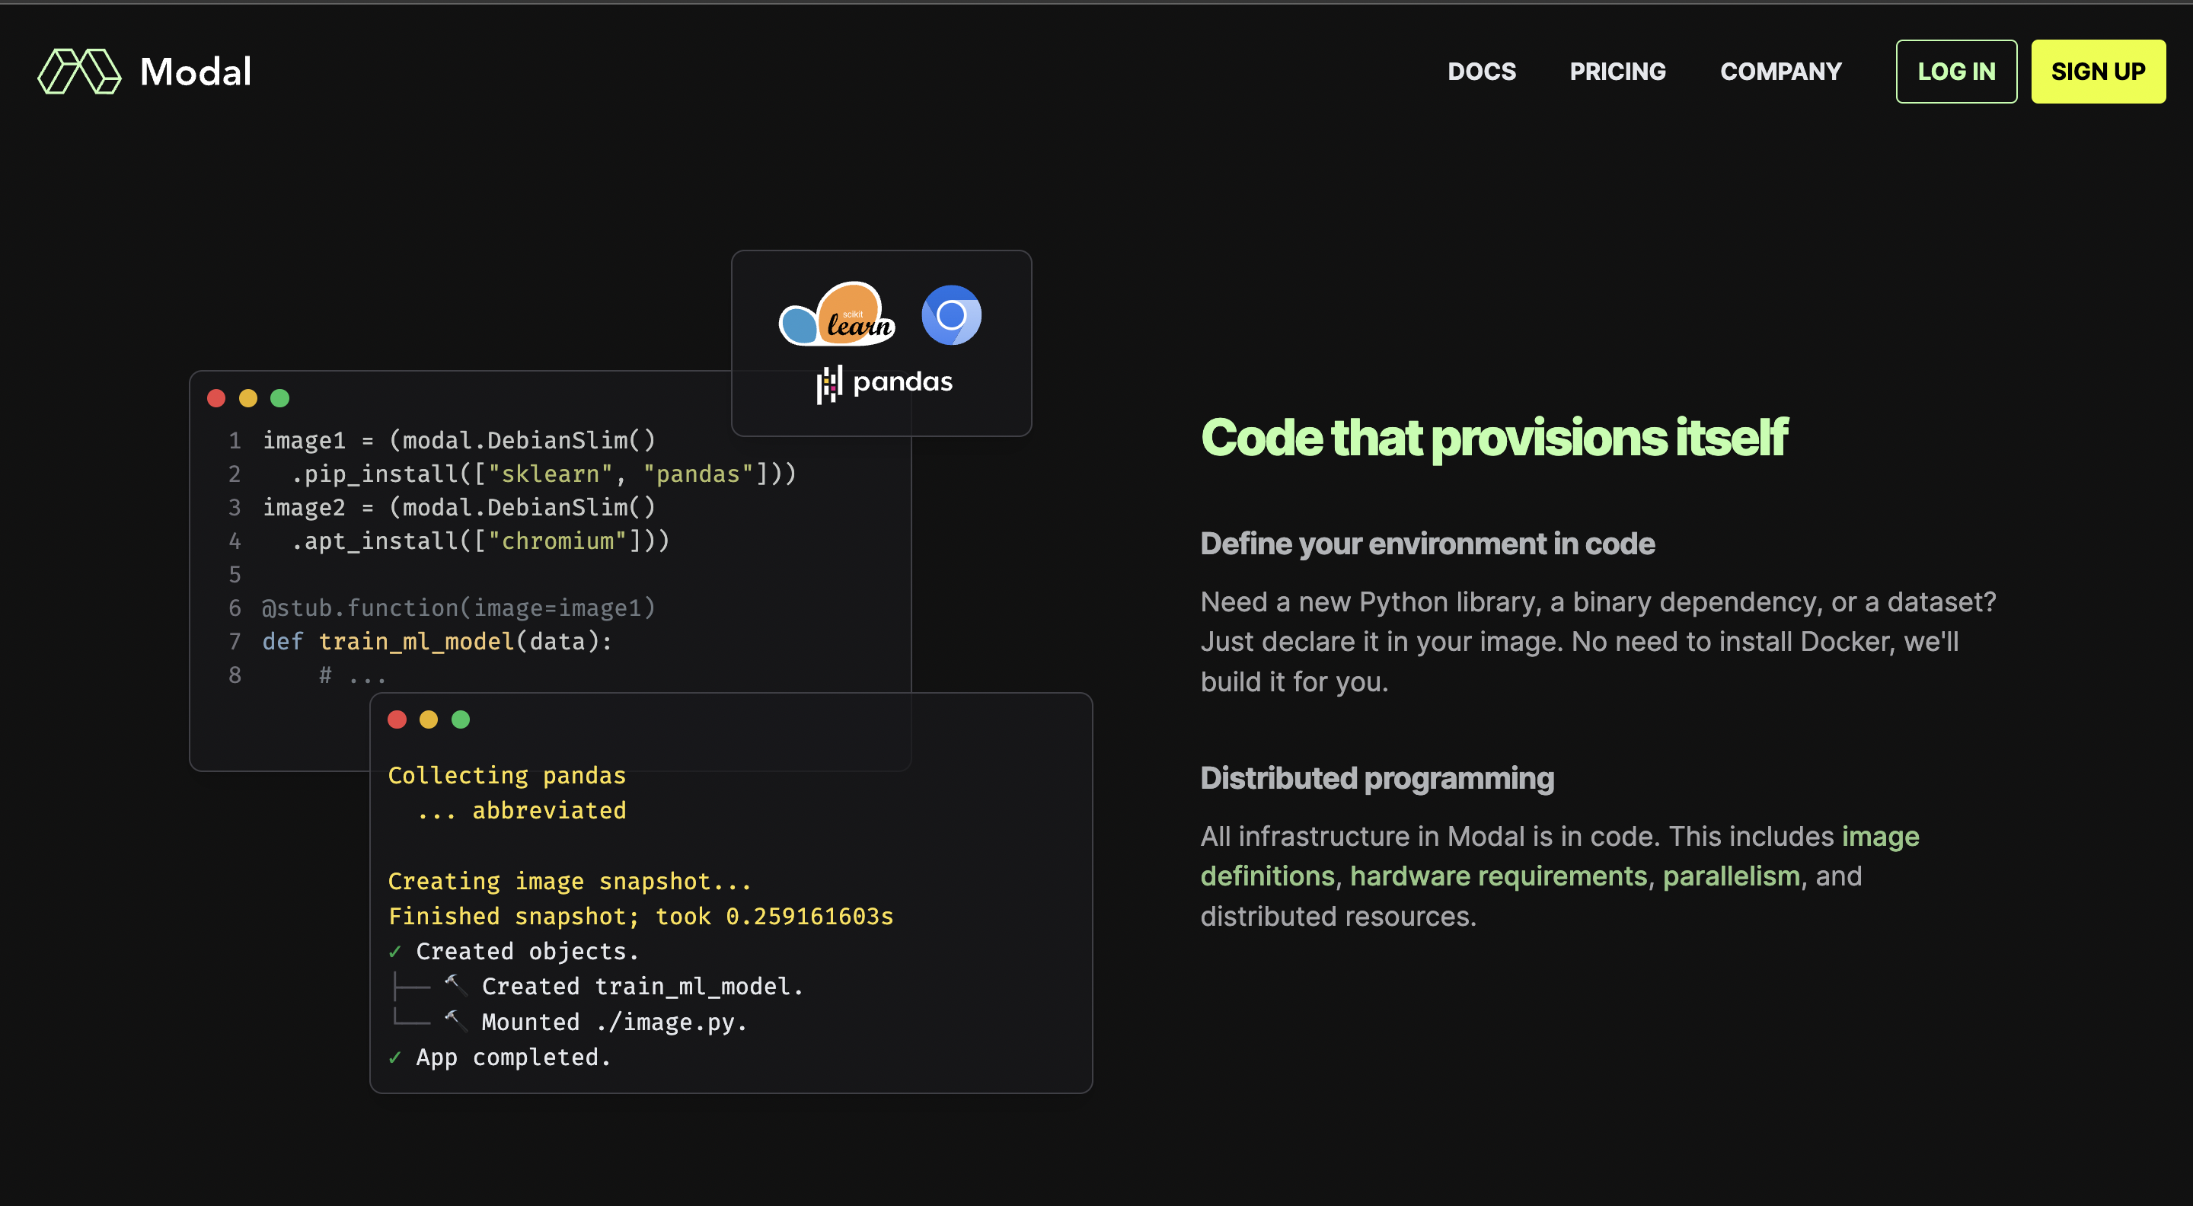The image size is (2193, 1206).
Task: Click the SIGN UP button
Action: tap(2098, 72)
